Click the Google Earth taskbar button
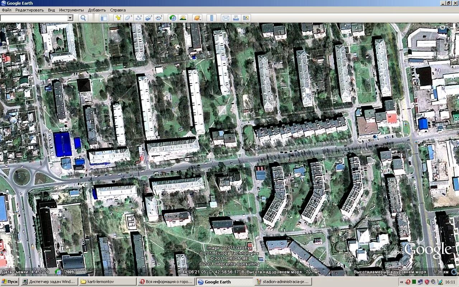This screenshot has width=459, height=287. tap(224, 282)
